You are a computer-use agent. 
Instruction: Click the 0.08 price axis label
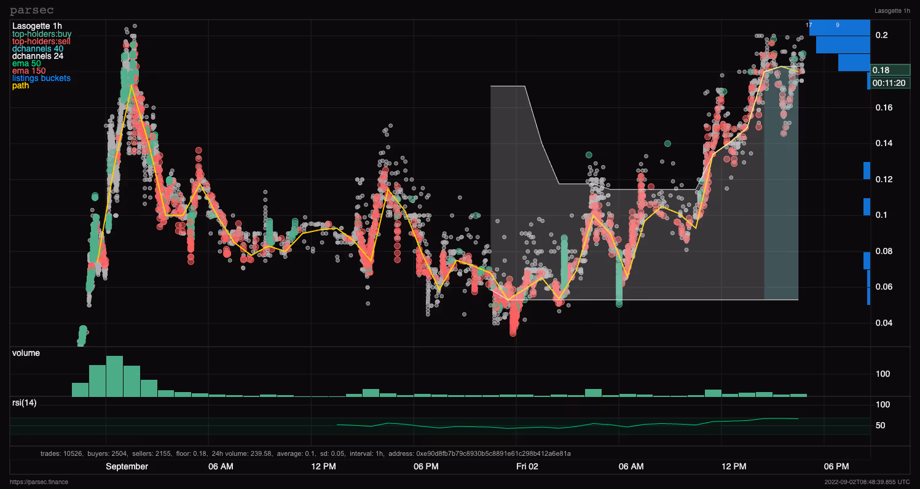tap(884, 251)
